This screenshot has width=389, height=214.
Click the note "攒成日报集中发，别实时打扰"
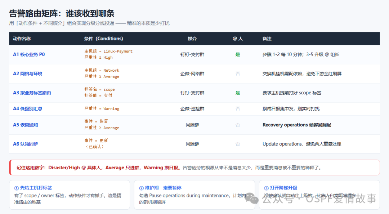[x=291, y=109]
